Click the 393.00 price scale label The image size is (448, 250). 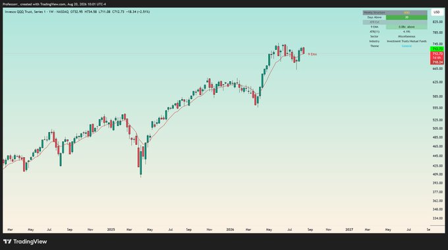437,183
